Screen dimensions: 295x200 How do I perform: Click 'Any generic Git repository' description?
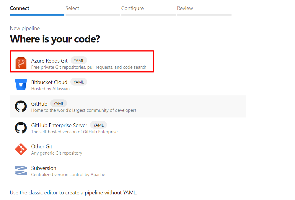point(57,153)
